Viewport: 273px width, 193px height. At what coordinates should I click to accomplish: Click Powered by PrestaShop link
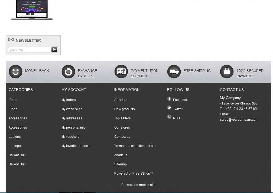[x=134, y=174]
